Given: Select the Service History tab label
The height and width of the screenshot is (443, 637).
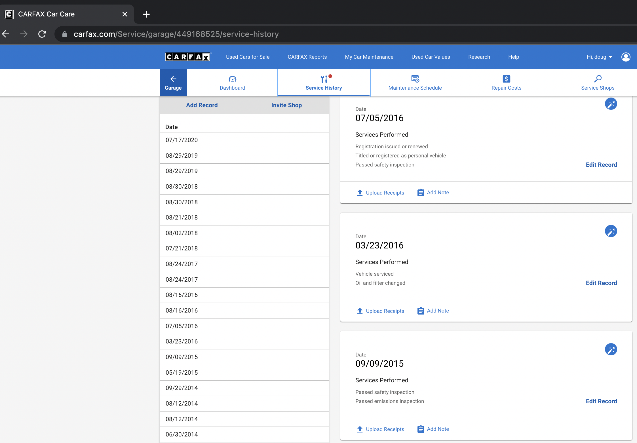Looking at the screenshot, I should pos(324,88).
